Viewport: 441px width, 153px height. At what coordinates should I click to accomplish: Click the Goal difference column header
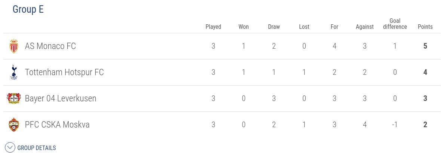click(395, 24)
